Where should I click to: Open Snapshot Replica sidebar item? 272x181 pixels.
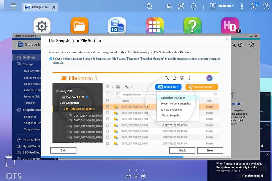point(32,123)
